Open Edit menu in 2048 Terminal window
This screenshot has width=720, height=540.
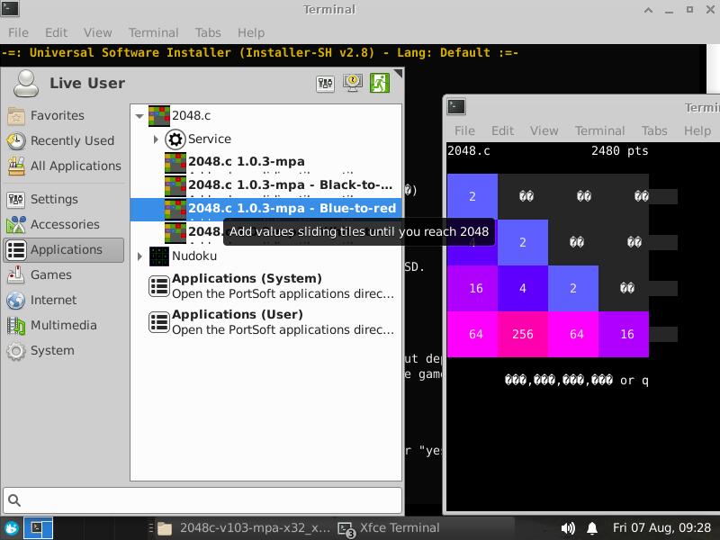pos(502,130)
